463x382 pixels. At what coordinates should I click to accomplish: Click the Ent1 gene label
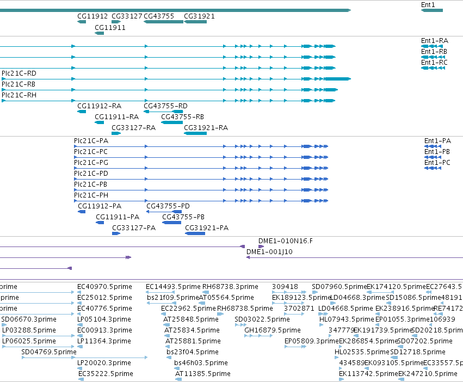point(428,5)
